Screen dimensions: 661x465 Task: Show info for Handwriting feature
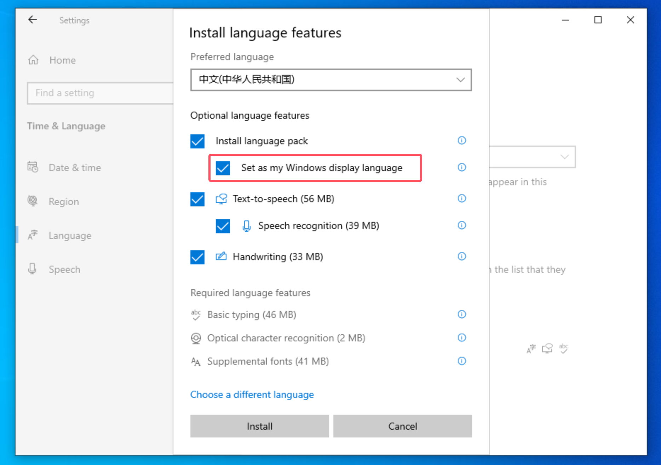pos(461,257)
